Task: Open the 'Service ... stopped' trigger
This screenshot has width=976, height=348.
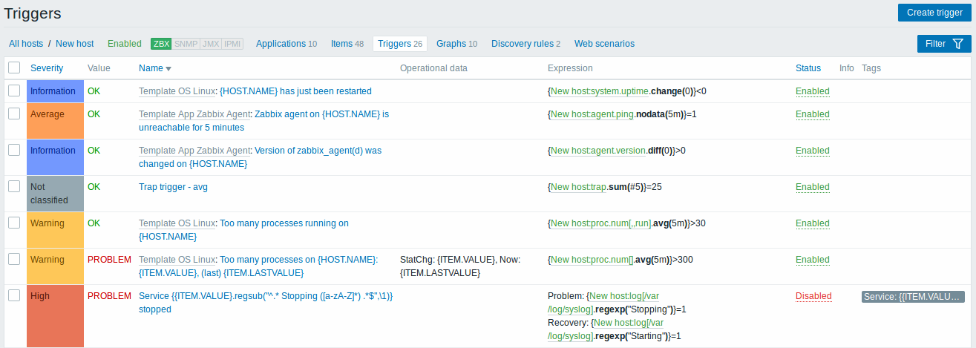Action: (x=266, y=303)
